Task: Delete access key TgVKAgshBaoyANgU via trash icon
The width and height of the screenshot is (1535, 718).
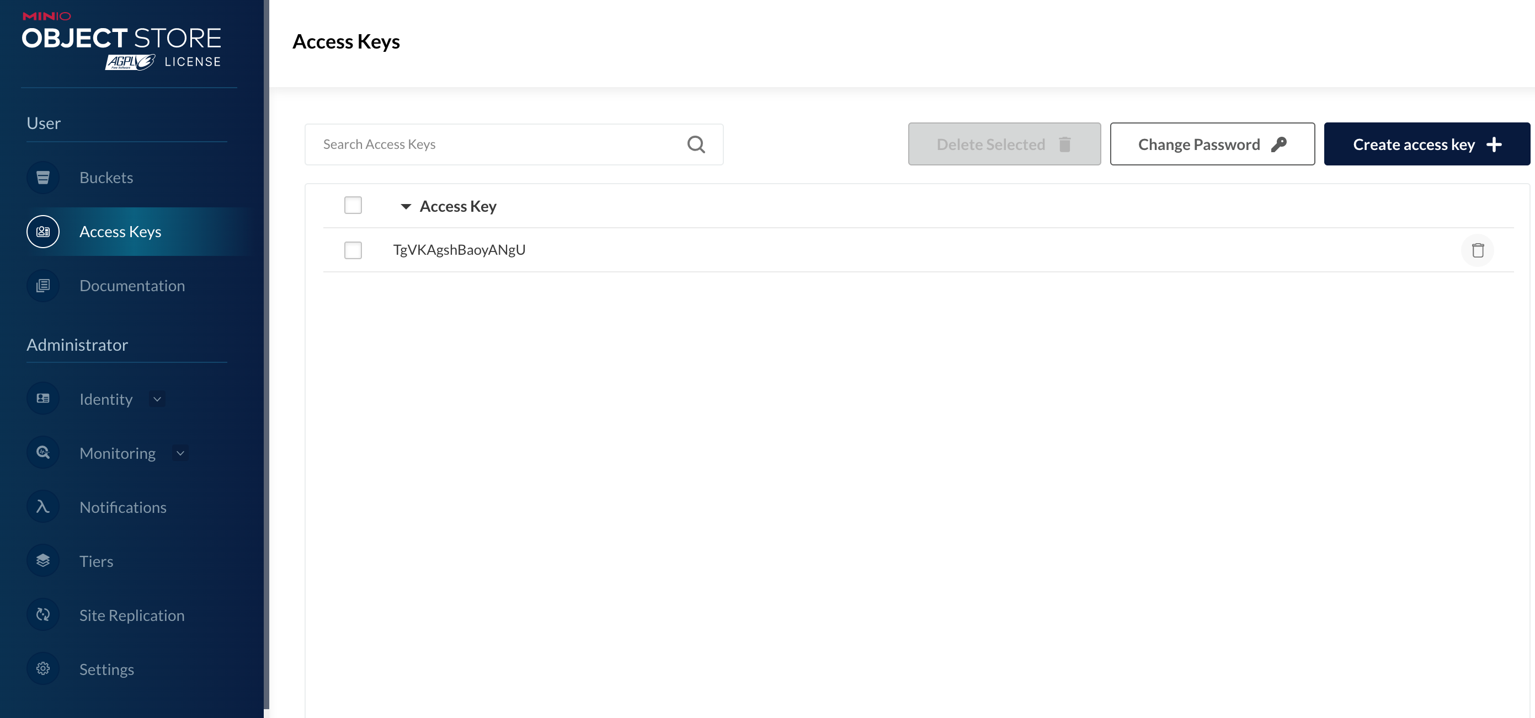Action: 1477,250
